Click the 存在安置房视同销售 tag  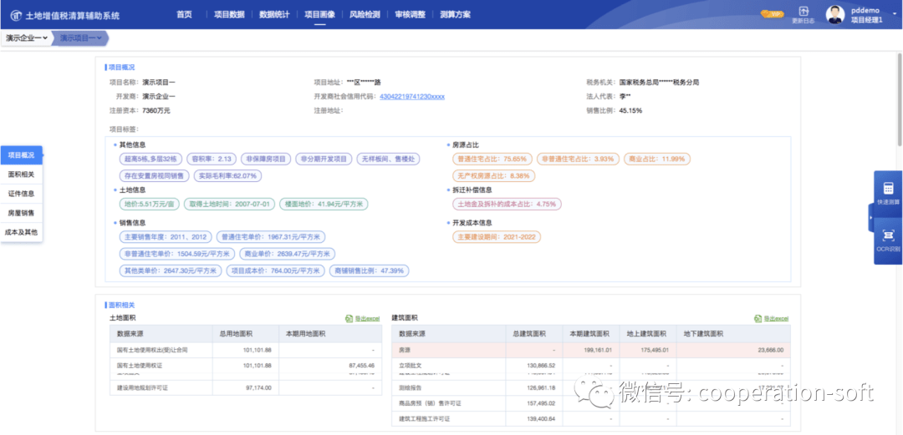pos(154,175)
